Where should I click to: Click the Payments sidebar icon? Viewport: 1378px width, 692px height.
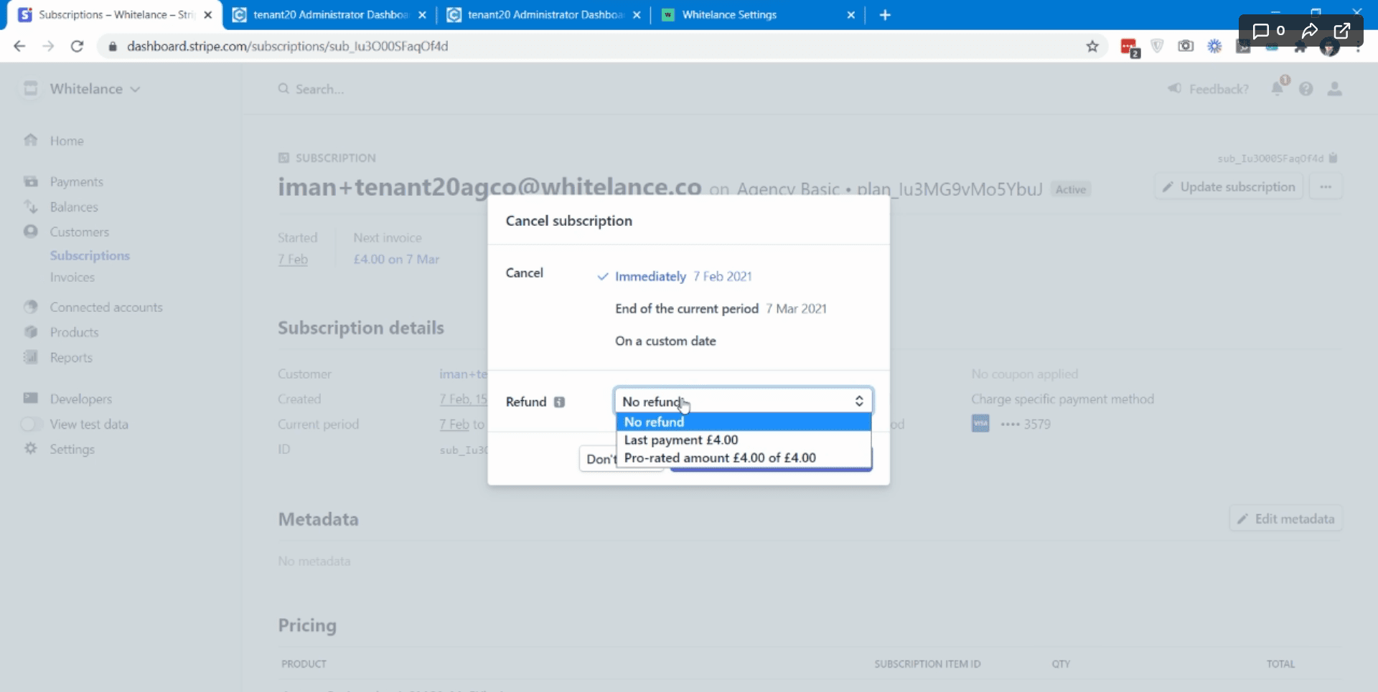pyautogui.click(x=30, y=181)
